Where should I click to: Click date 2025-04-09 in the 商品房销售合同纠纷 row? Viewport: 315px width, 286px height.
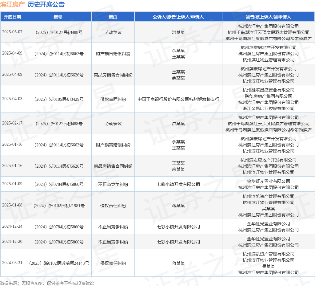click(x=12, y=75)
